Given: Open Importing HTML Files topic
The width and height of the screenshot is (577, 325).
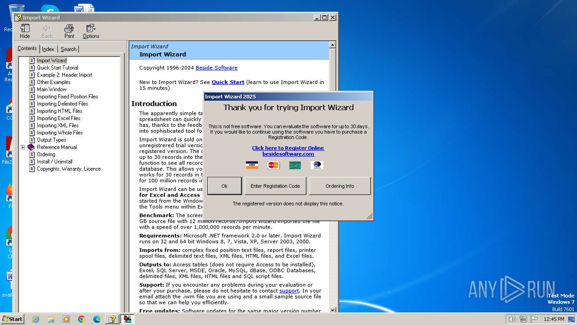Looking at the screenshot, I should point(60,111).
